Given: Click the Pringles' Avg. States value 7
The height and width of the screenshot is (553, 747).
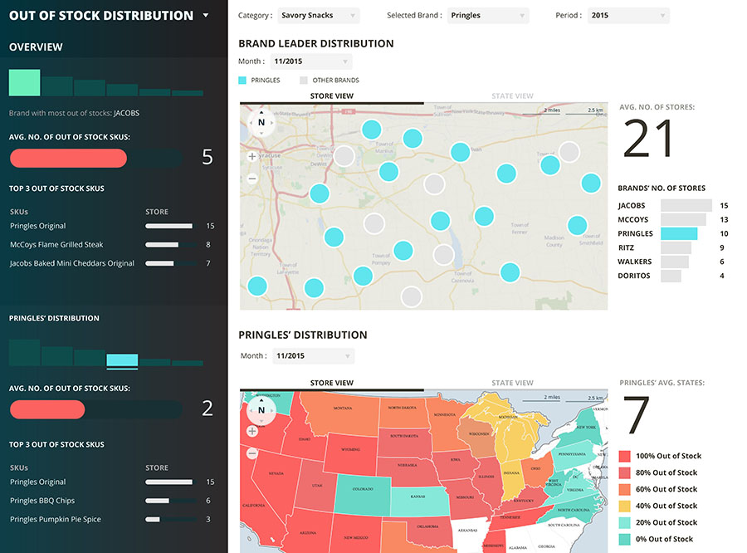Looking at the screenshot, I should [636, 415].
